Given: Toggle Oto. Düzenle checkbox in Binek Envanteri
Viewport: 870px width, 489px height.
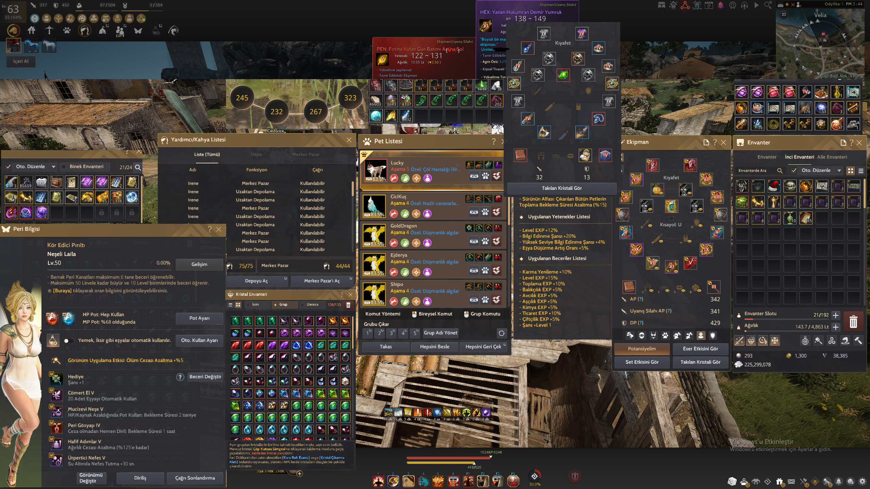Looking at the screenshot, I should coord(8,167).
